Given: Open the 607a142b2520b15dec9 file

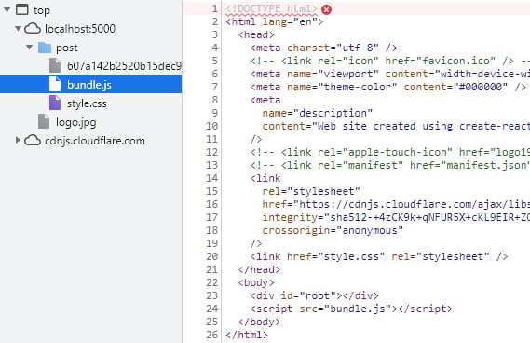Looking at the screenshot, I should (124, 65).
